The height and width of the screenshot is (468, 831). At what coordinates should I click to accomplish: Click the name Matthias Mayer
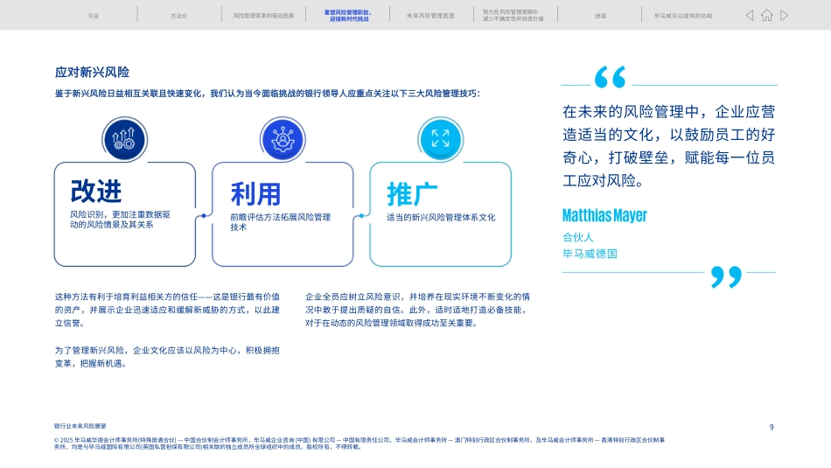point(604,215)
